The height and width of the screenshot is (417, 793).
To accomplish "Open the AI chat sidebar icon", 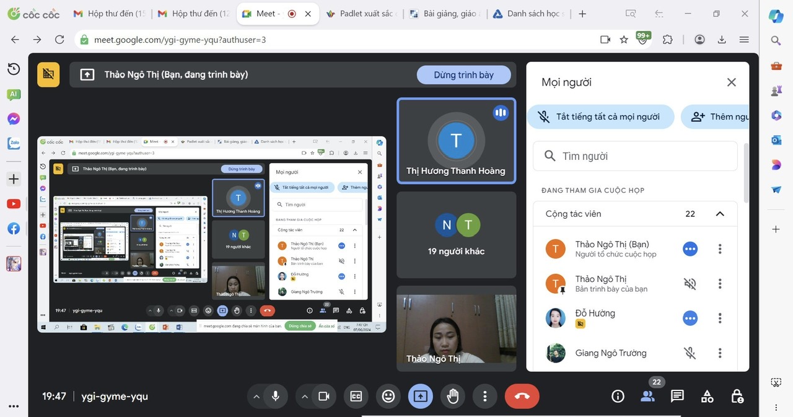I will coord(14,94).
